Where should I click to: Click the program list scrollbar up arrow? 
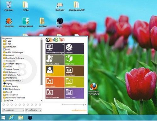41,38
